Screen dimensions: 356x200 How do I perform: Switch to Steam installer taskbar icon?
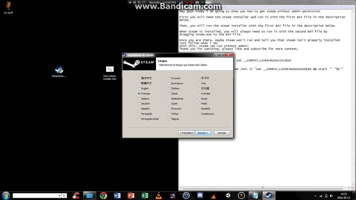coord(269,196)
